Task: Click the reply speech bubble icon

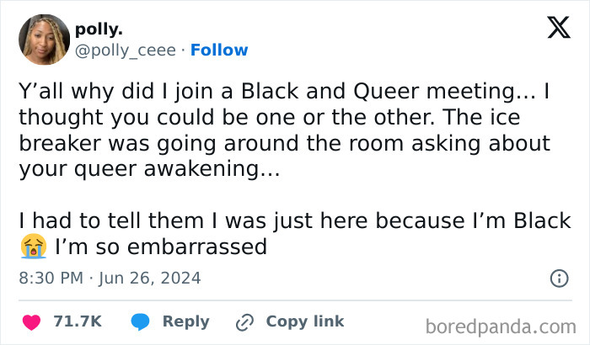Action: tap(141, 321)
